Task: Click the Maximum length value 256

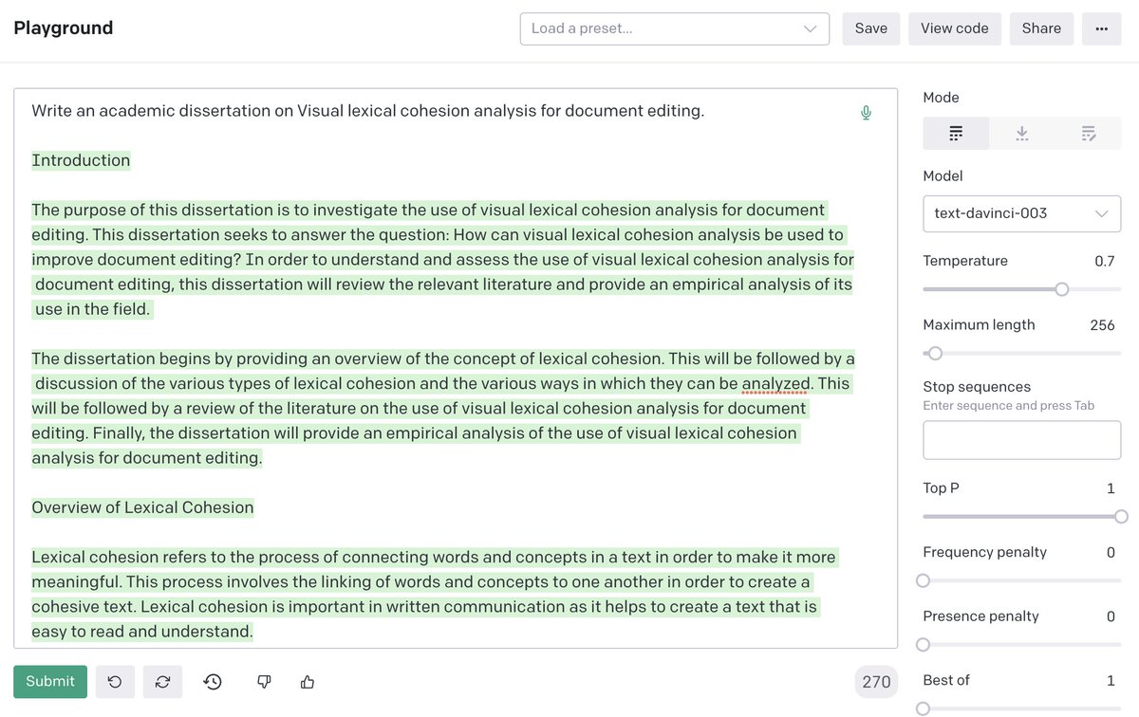Action: click(1102, 325)
